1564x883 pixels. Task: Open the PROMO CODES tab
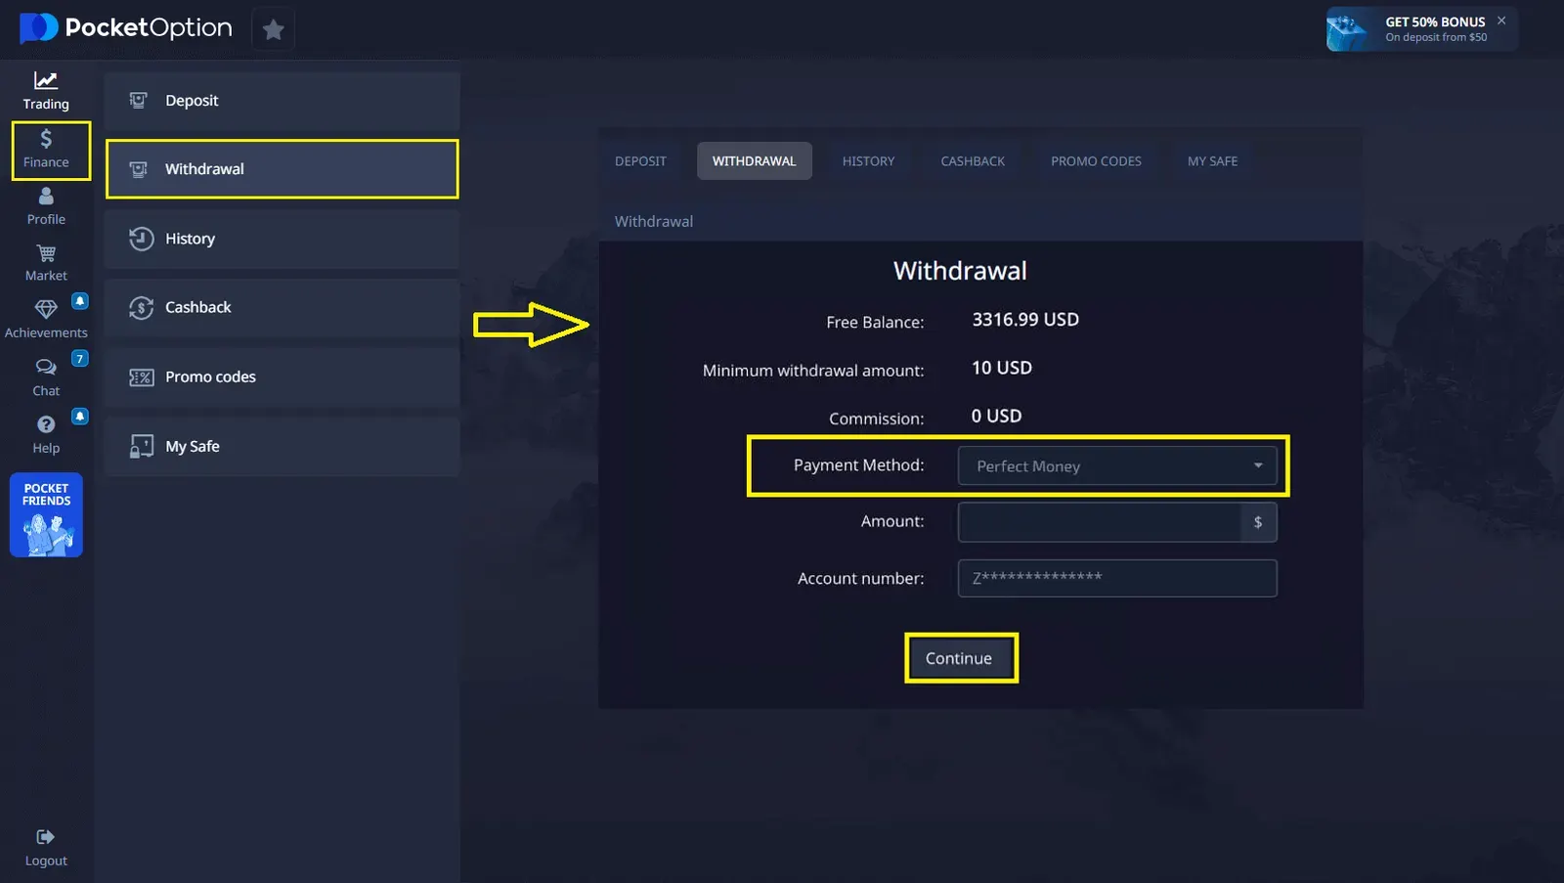tap(1096, 161)
